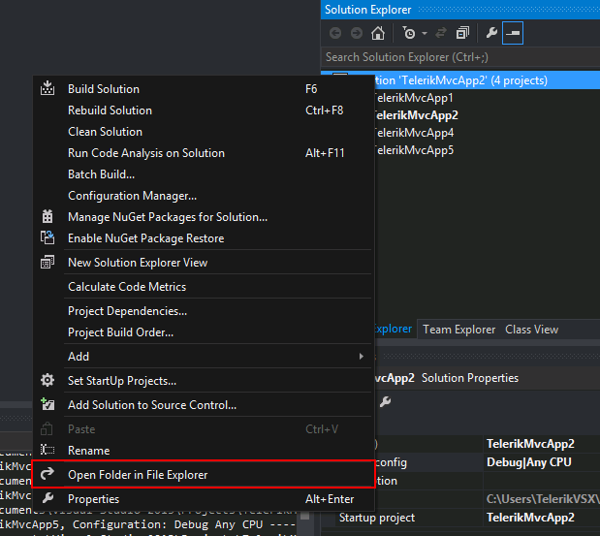This screenshot has height=536, width=600.
Task: Click the Properties wrench icon in menu
Action: [x=47, y=498]
